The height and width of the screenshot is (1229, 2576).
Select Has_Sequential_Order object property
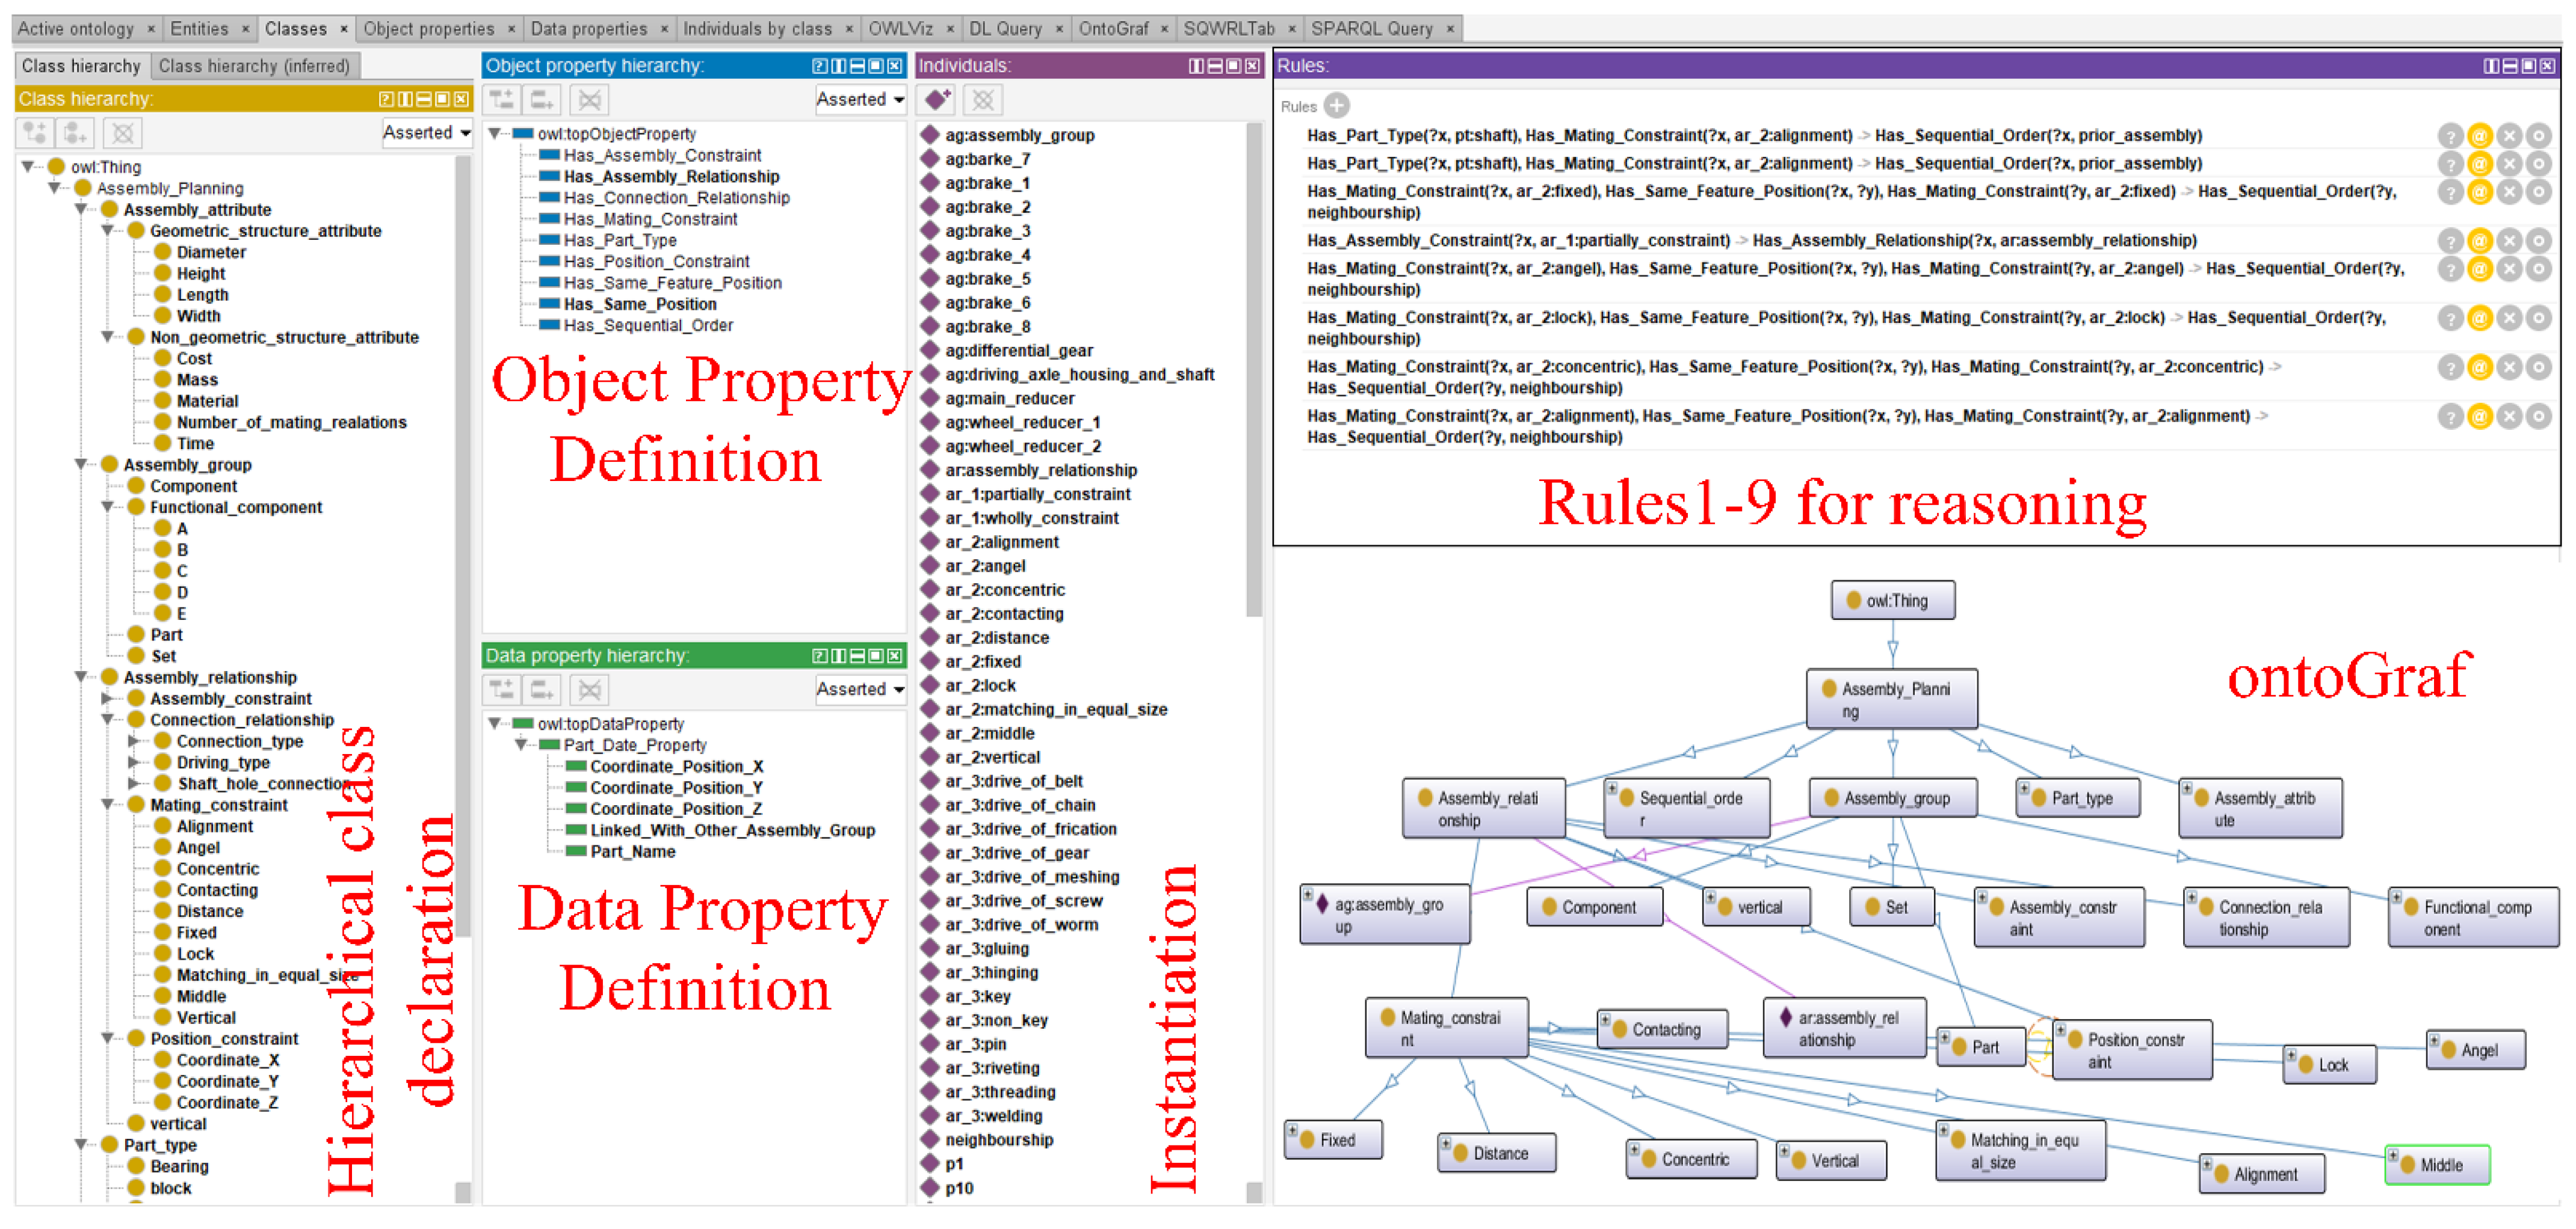tap(647, 326)
